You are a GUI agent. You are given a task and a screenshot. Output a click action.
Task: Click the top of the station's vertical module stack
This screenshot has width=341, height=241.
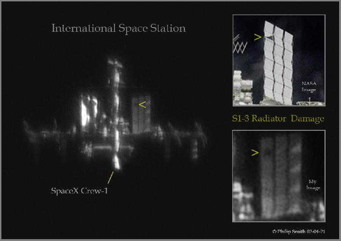(x=114, y=64)
